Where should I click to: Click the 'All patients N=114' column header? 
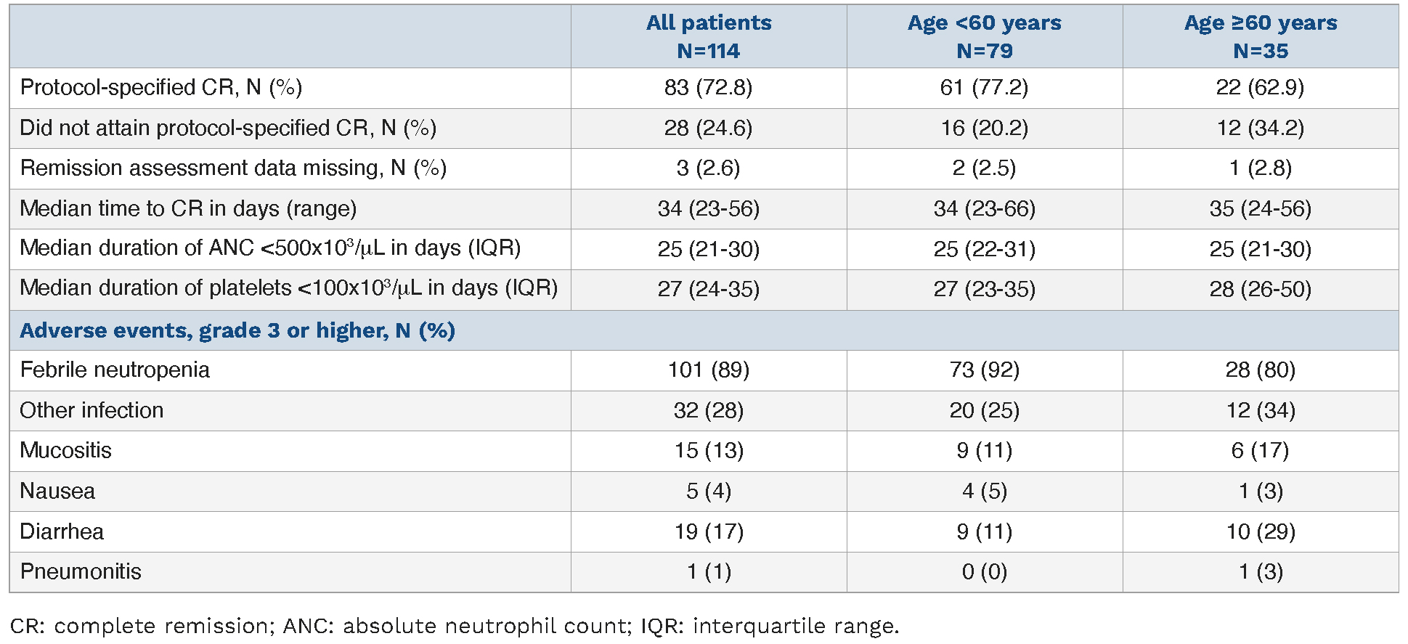click(708, 36)
